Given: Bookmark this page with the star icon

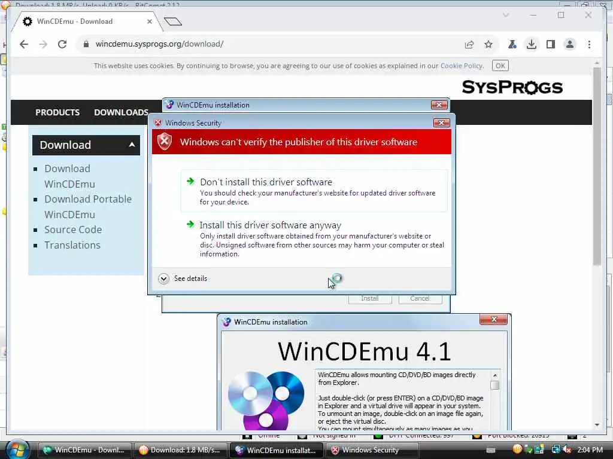Looking at the screenshot, I should tap(488, 44).
